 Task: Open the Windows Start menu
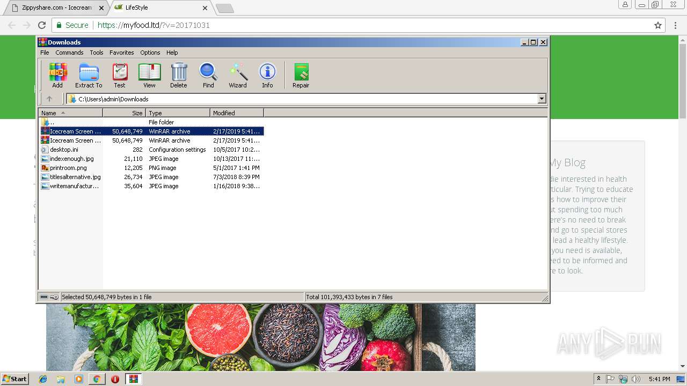pos(15,379)
